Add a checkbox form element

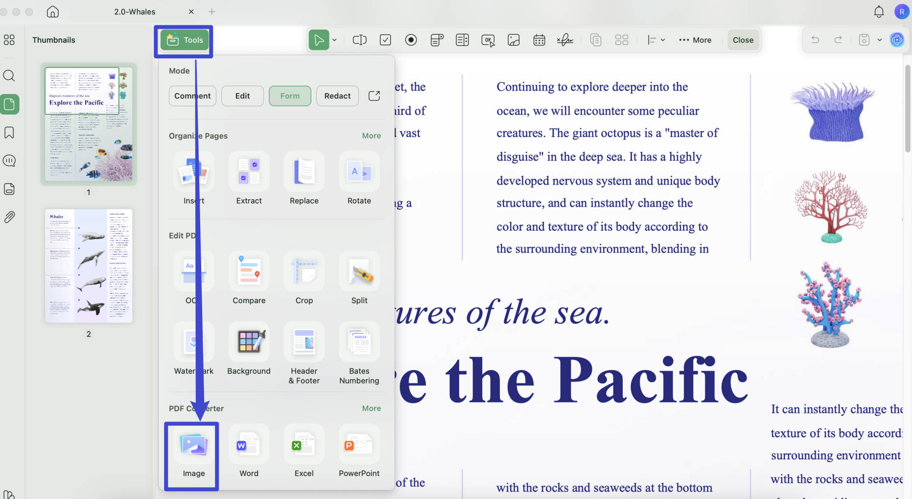[x=385, y=40]
